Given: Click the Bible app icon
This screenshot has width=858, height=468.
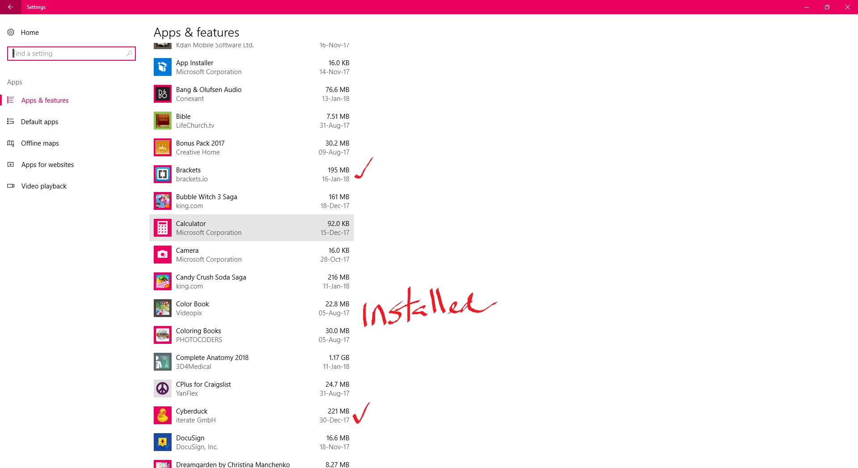Looking at the screenshot, I should 163,121.
